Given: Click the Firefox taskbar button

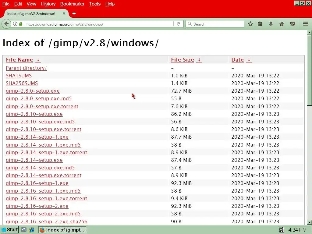Looking at the screenshot, I should click(62, 230).
